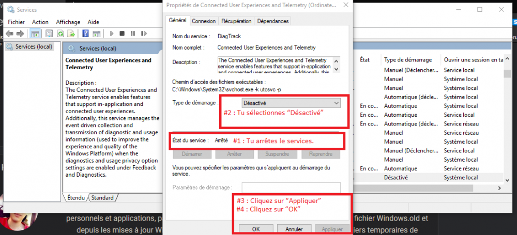Click the services list scroll-down arrow
This screenshot has height=235, width=517.
[507, 180]
